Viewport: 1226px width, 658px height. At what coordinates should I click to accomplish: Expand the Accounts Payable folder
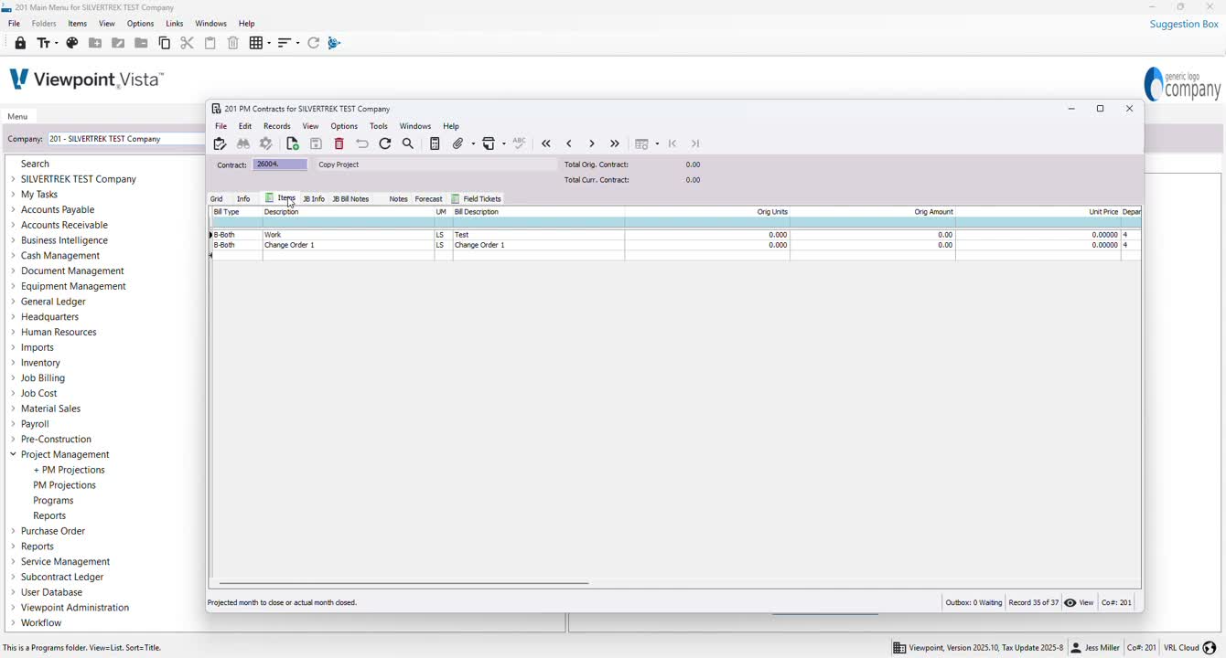pyautogui.click(x=13, y=210)
